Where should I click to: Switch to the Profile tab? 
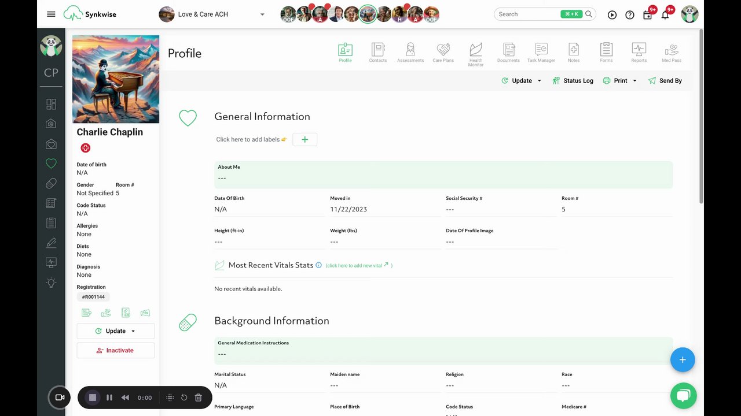[x=345, y=53]
